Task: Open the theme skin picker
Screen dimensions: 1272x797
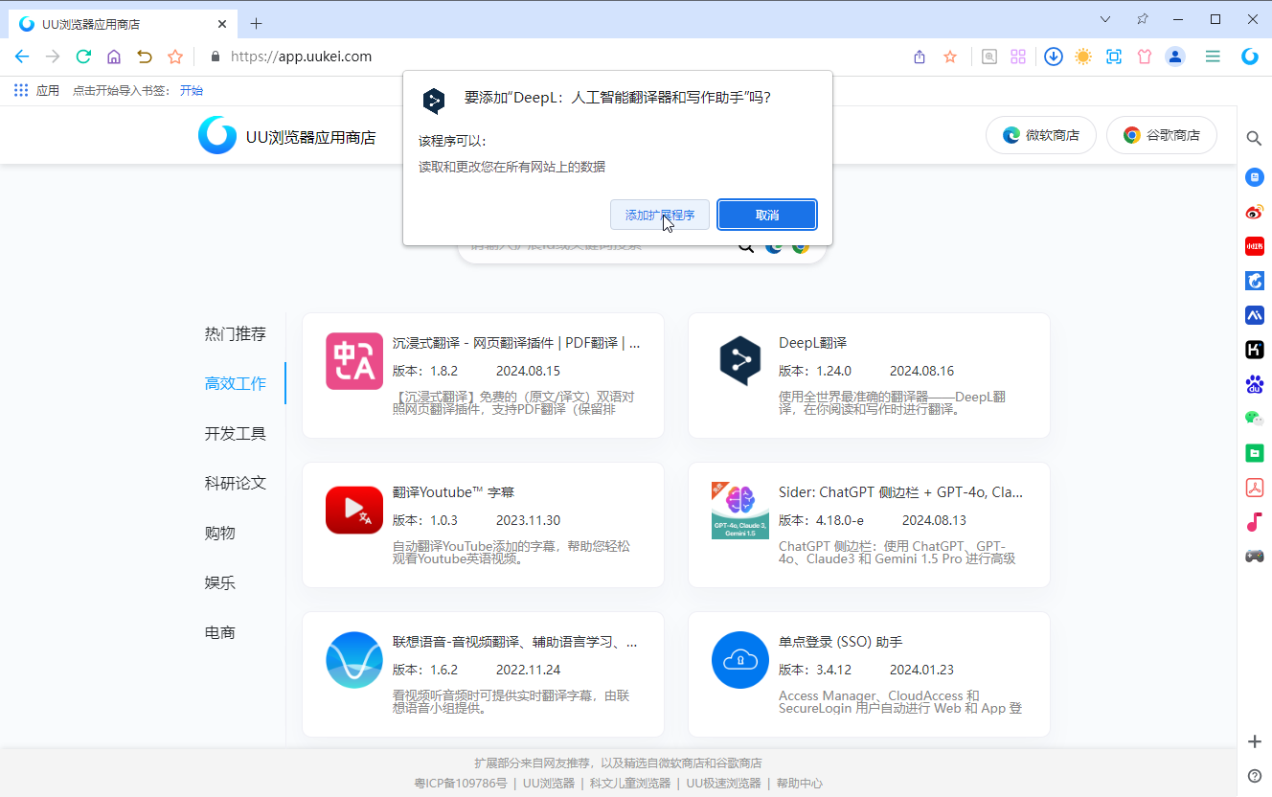Action: [x=1144, y=57]
